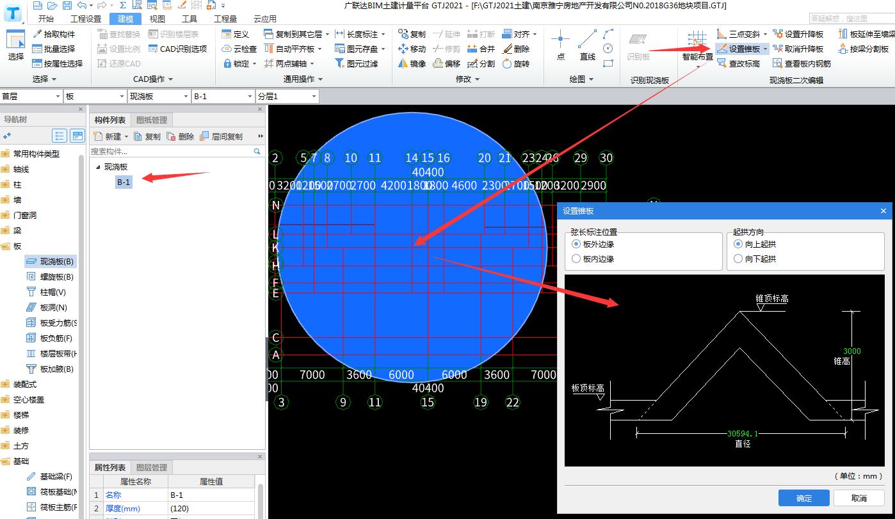Select the 移动 move tool

click(412, 49)
